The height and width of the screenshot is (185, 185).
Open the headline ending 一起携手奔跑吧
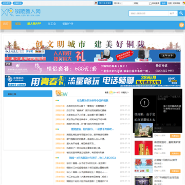coord(92,129)
